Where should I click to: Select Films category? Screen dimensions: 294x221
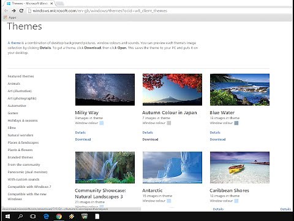12,128
